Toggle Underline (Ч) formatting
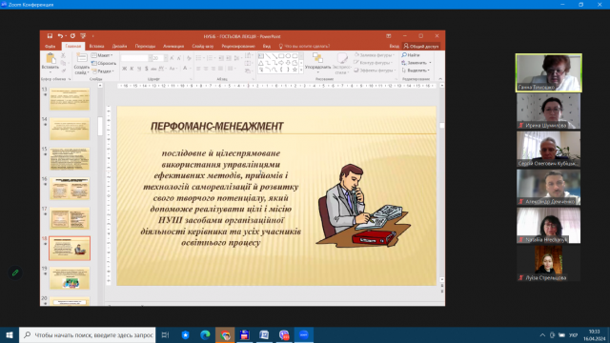Image resolution: width=610 pixels, height=343 pixels. 139,69
